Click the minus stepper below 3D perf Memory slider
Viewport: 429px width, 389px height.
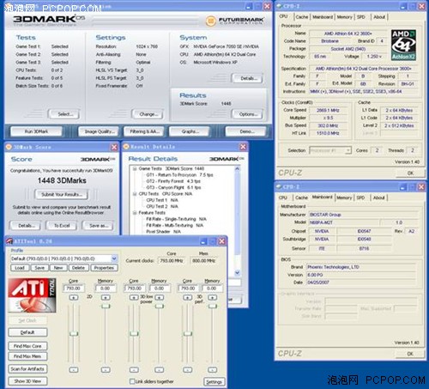click(212, 370)
